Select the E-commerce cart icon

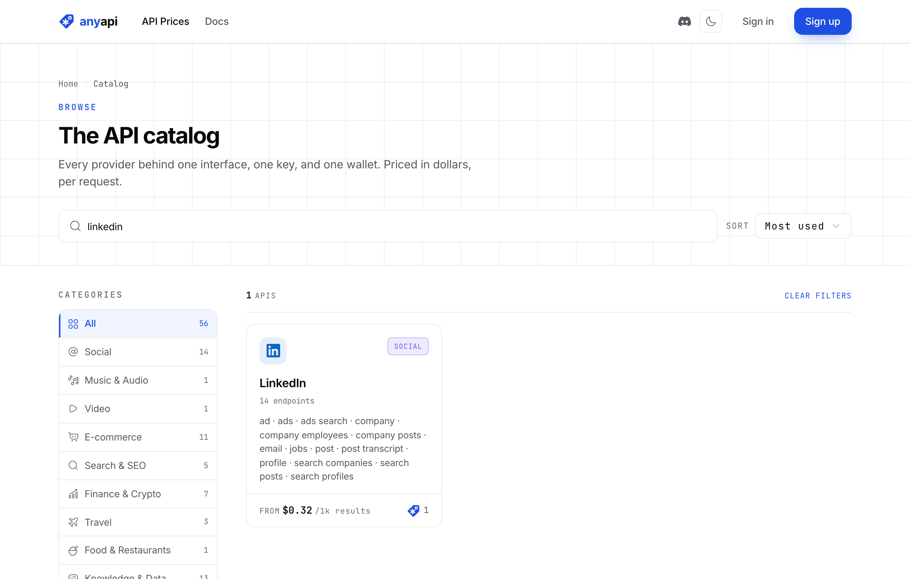73,437
